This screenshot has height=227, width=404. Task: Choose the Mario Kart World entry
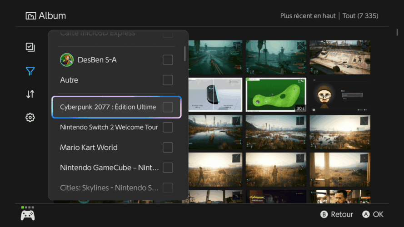pos(116,148)
